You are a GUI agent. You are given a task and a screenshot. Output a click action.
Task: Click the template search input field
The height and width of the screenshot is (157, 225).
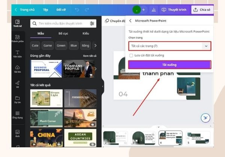[63, 24]
